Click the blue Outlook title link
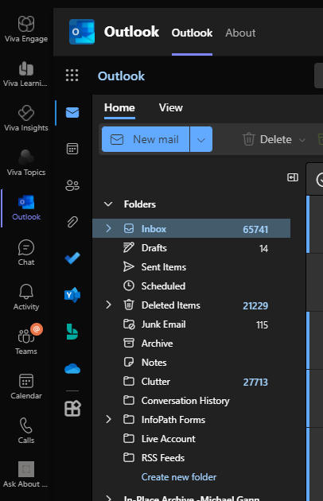The image size is (323, 501). pos(121,76)
